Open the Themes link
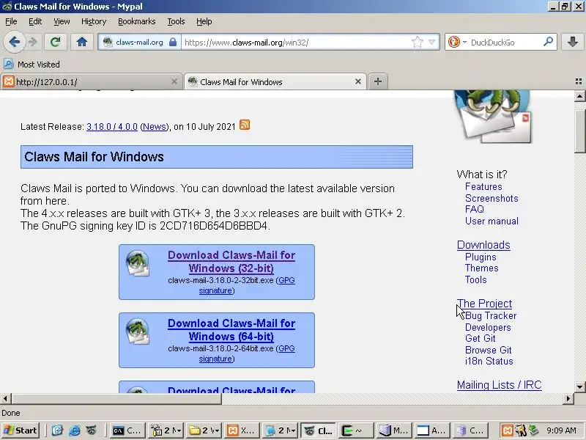This screenshot has height=440, width=586. (x=482, y=268)
